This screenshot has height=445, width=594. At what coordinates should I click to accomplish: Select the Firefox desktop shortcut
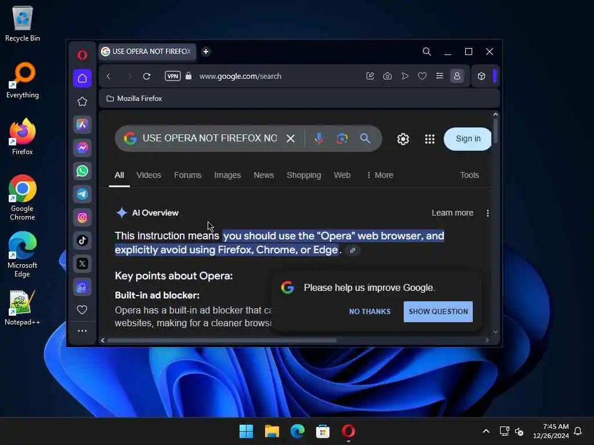pos(23,137)
